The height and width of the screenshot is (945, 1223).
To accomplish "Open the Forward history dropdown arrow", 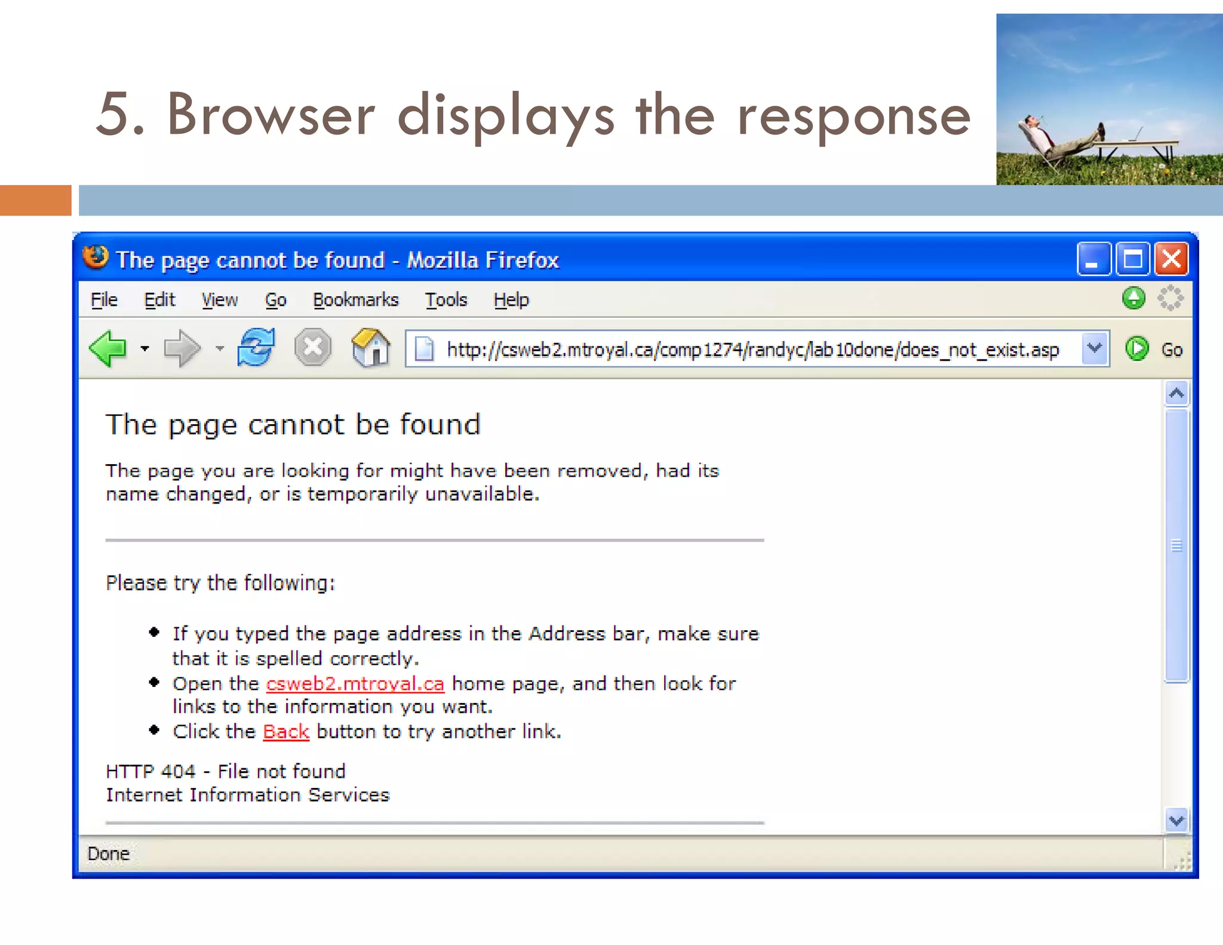I will coord(220,348).
